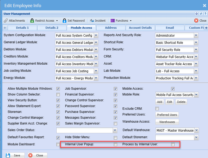Click the Warehouses button
Image resolution: width=208 pixels, height=158 pixels.
(x=167, y=122)
